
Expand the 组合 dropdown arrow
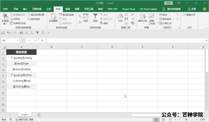pos(169,15)
